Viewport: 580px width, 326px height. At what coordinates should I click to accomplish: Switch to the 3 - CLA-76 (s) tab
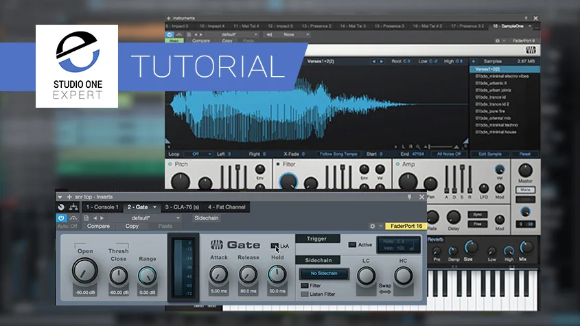(x=182, y=207)
